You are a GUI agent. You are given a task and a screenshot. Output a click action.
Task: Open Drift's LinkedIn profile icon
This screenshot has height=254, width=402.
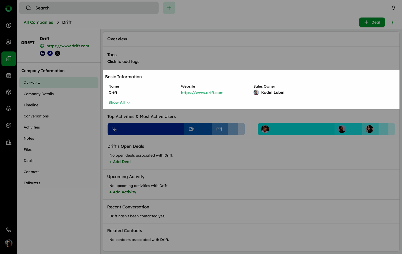click(x=42, y=53)
